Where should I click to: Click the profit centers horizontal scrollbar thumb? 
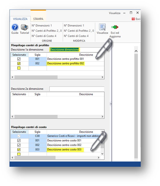pyautogui.click(x=36, y=77)
